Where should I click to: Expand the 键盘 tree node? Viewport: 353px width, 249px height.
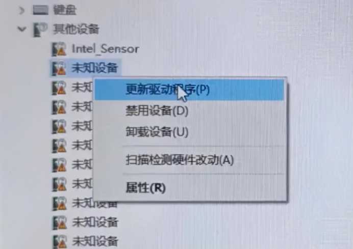[x=21, y=10]
